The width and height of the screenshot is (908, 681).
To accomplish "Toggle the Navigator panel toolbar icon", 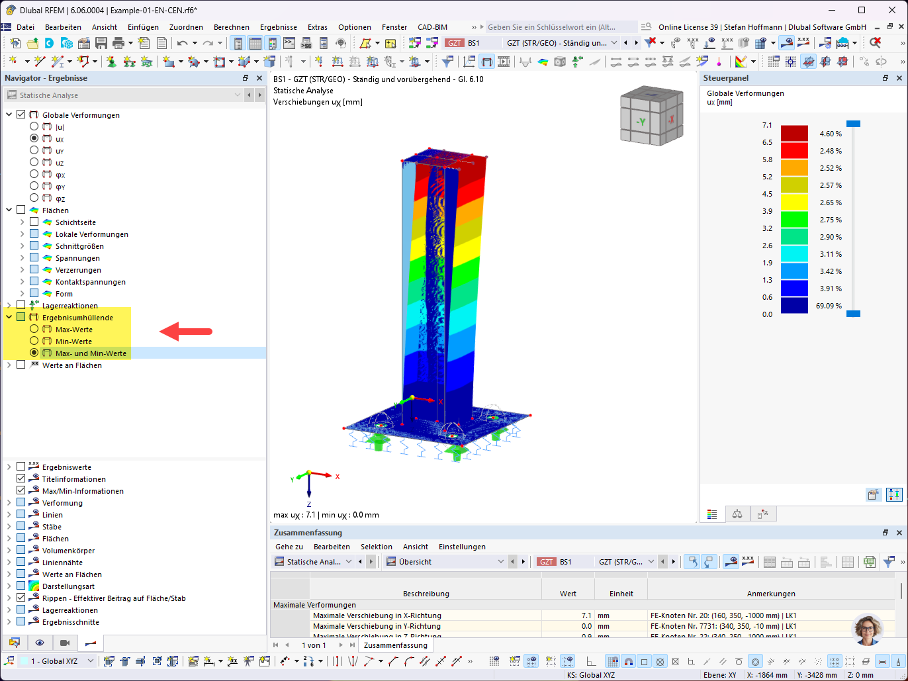I will coord(238,43).
